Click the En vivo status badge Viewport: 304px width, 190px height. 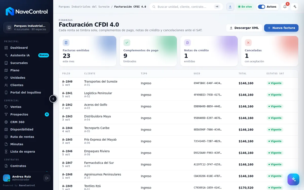245,7
